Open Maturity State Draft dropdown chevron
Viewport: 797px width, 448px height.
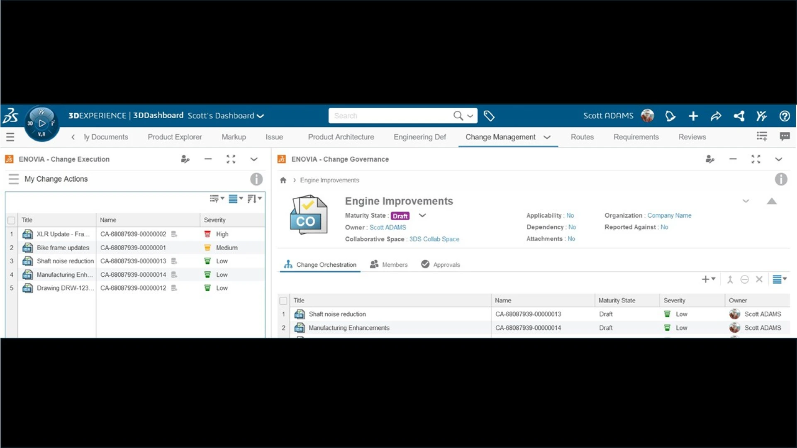[x=422, y=215]
